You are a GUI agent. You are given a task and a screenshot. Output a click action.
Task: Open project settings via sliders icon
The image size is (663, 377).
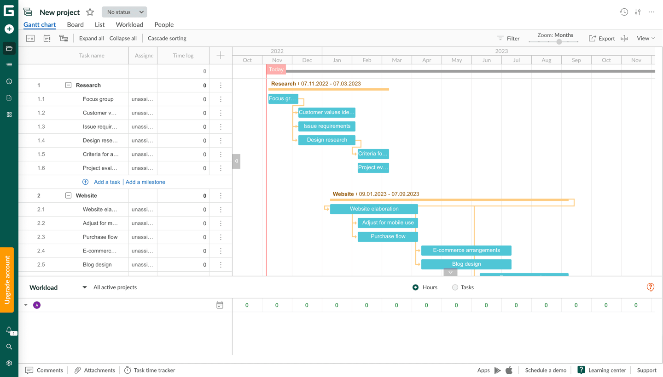638,12
